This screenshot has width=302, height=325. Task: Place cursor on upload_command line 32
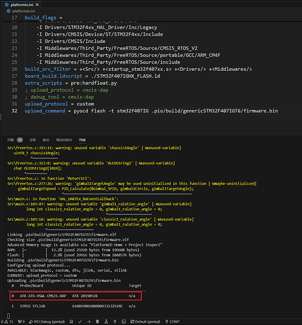click(151, 111)
